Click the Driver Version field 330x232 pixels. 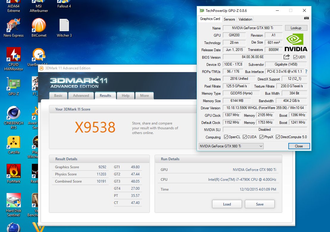(265, 108)
